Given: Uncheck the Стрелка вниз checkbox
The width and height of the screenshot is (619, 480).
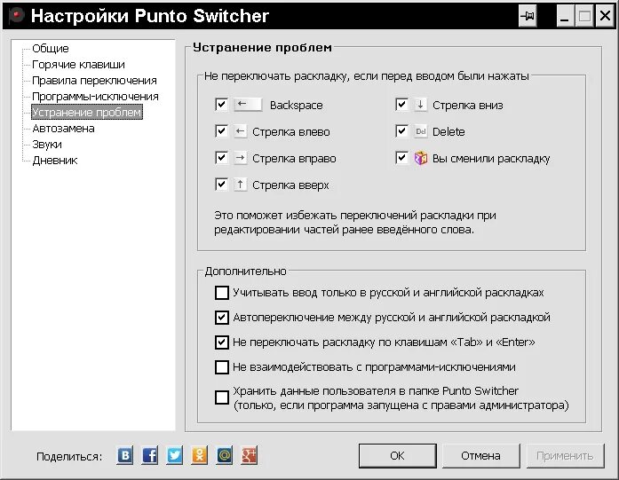Looking at the screenshot, I should 401,105.
